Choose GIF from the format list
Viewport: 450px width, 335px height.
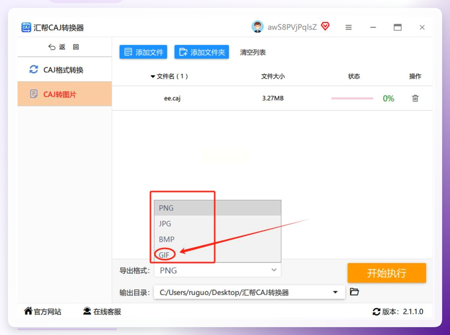(218, 255)
